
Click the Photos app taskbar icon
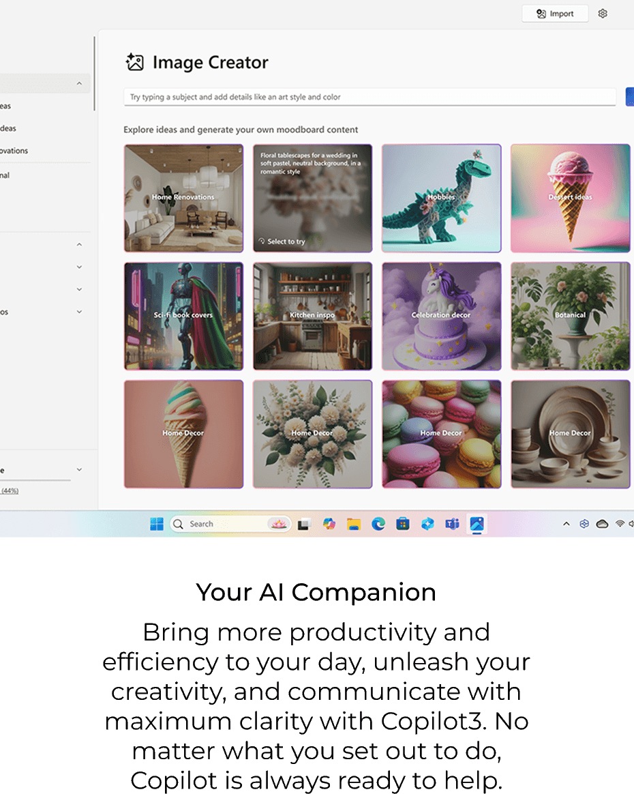477,524
